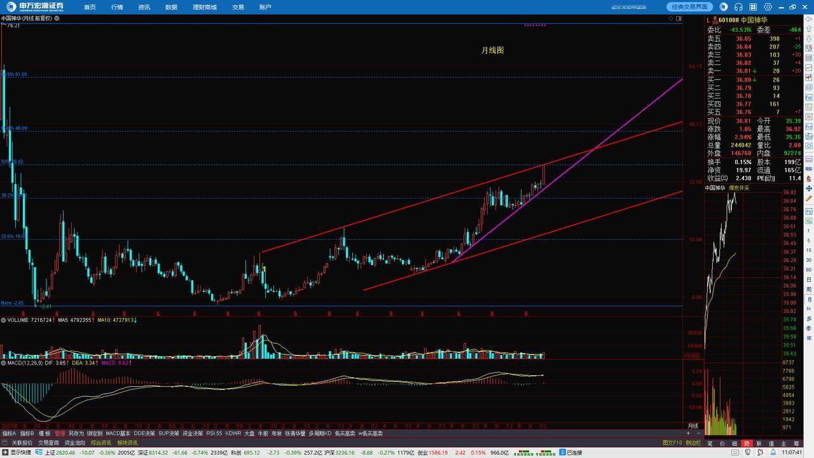Apply MACD基本 indicator template
This screenshot has width=814, height=458.
pos(118,433)
